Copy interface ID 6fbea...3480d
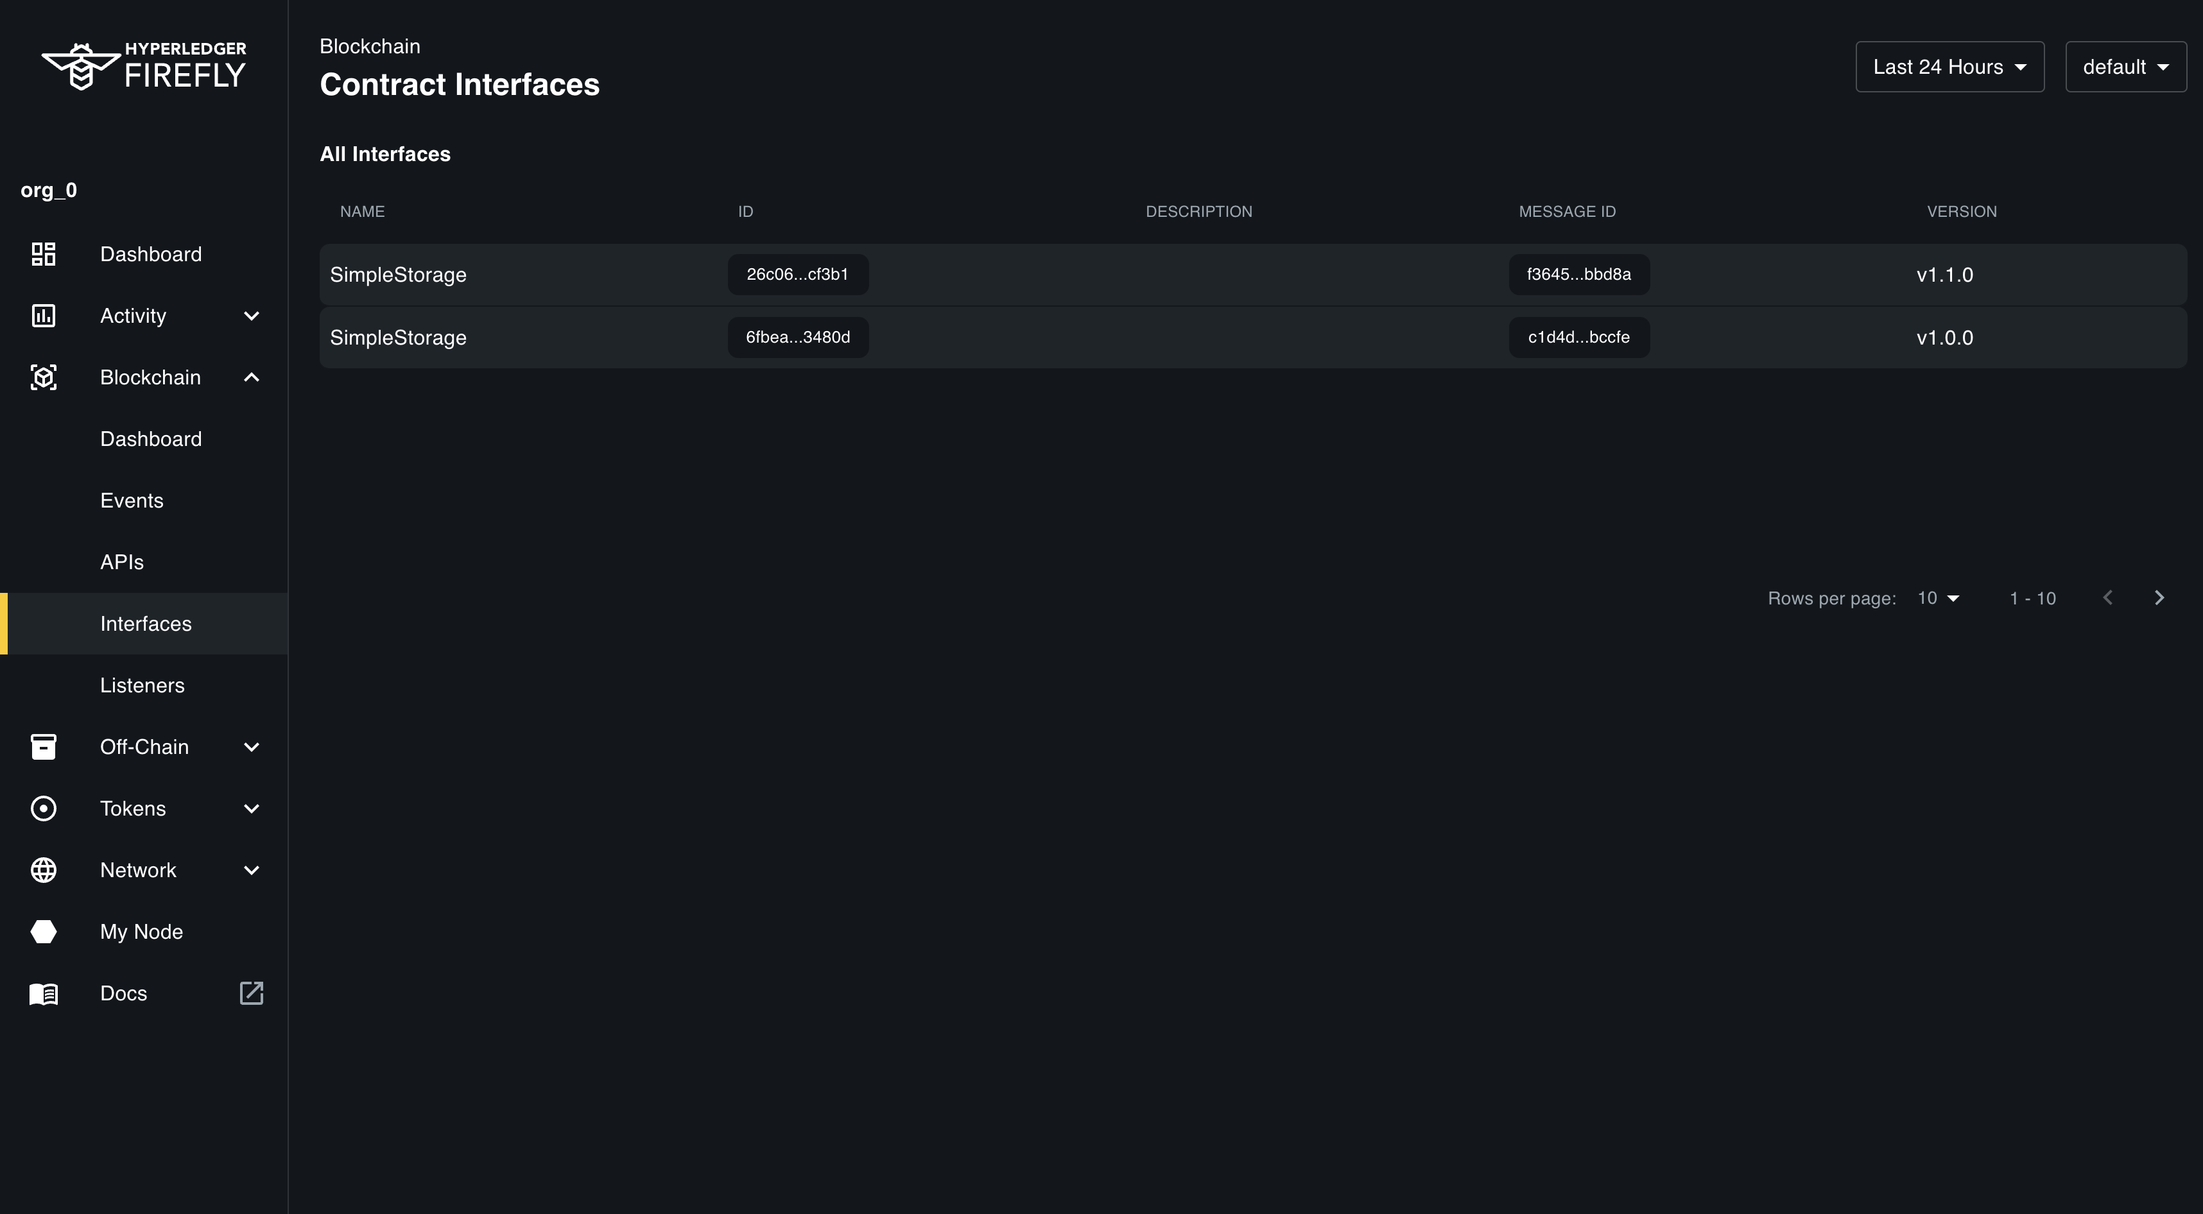This screenshot has height=1214, width=2203. pos(798,337)
